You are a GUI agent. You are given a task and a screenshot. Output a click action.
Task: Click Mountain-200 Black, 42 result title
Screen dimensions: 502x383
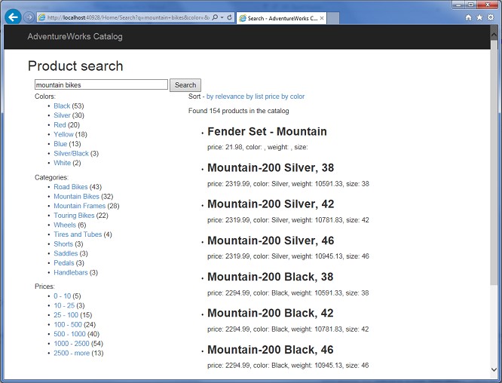coord(271,313)
